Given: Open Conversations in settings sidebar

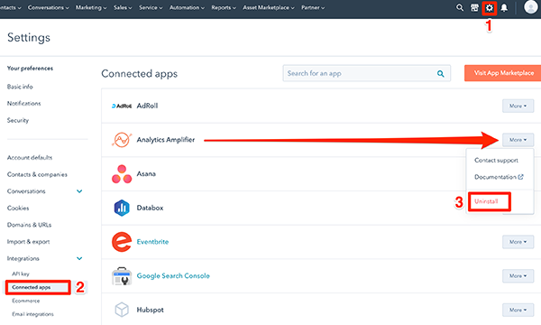Looking at the screenshot, I should [x=26, y=191].
